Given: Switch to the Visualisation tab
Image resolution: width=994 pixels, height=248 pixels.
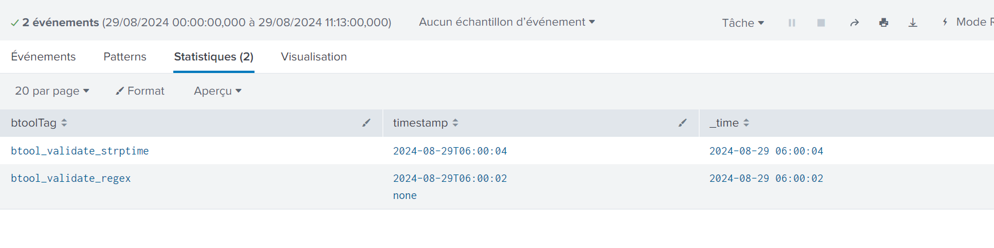Looking at the screenshot, I should [x=314, y=56].
